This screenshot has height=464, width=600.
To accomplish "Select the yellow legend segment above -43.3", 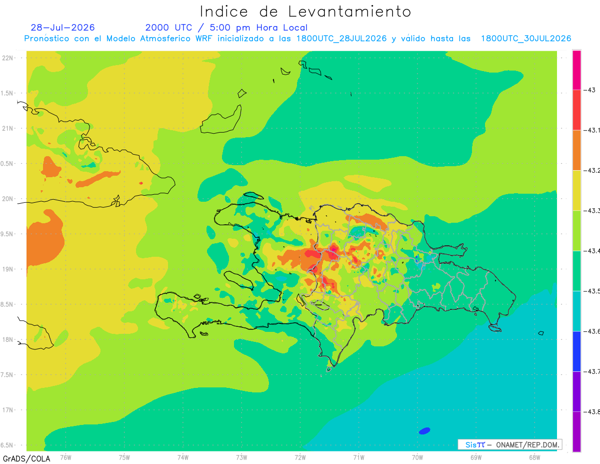I will coord(576,190).
